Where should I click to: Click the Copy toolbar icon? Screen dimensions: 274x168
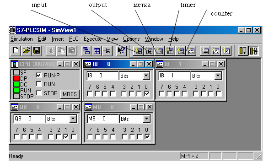coord(61,51)
